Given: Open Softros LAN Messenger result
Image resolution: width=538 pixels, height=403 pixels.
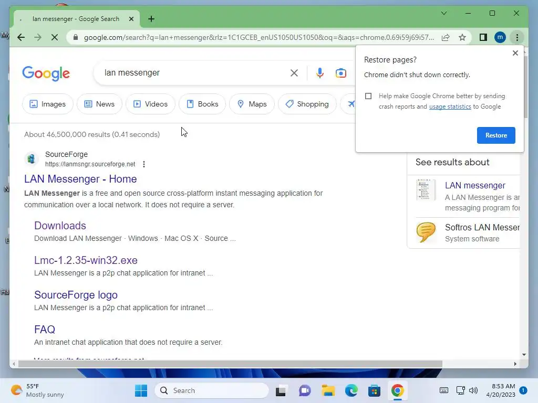Looking at the screenshot, I should click(x=482, y=228).
